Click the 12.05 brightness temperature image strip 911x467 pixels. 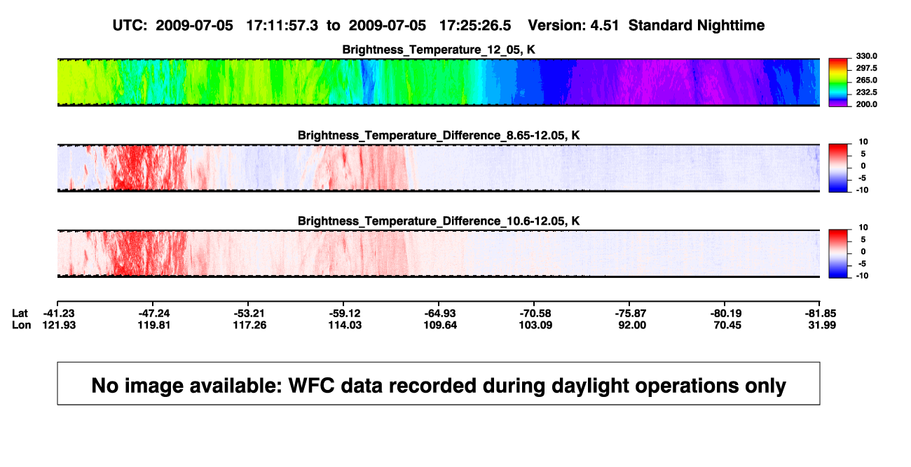tap(439, 82)
